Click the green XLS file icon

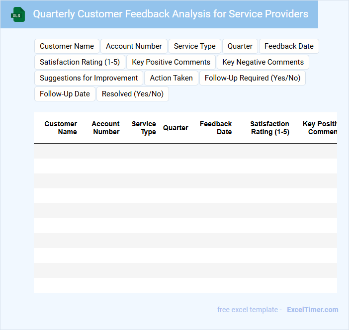click(18, 14)
